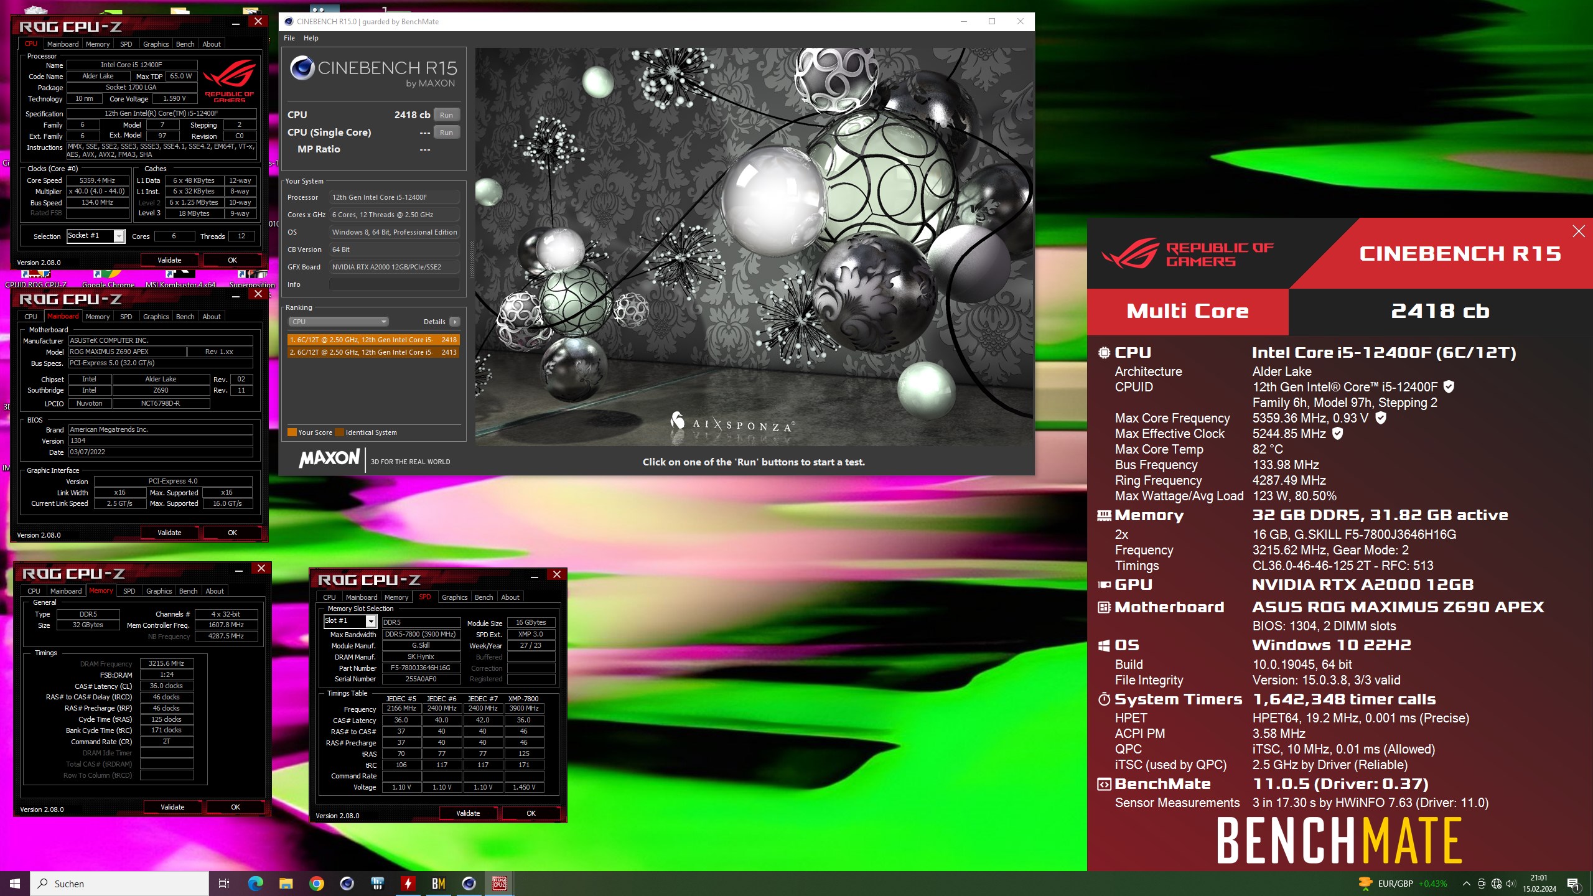
Task: Click the System Timers stopwatch icon
Action: (x=1104, y=699)
